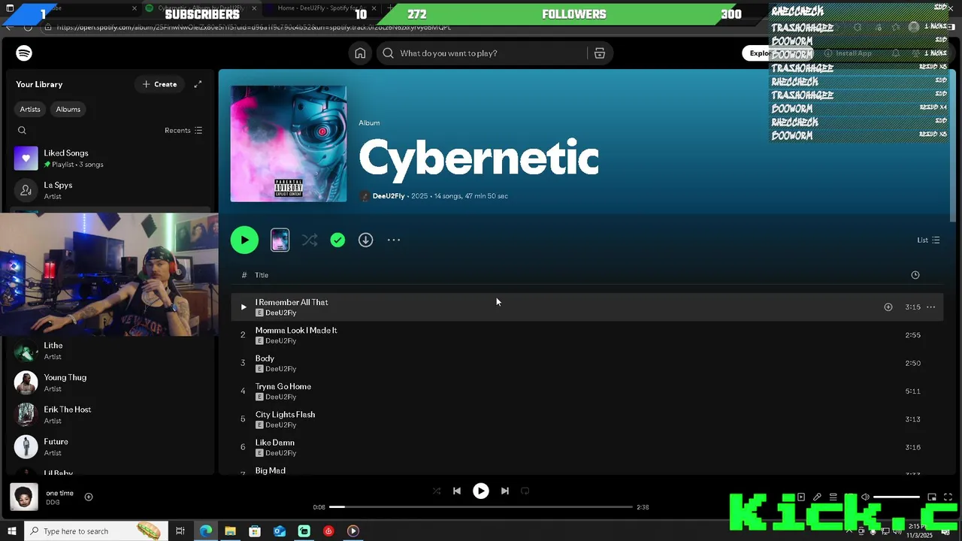The image size is (962, 541).
Task: Click the DeeU2Fly artist link under album title
Action: click(389, 196)
